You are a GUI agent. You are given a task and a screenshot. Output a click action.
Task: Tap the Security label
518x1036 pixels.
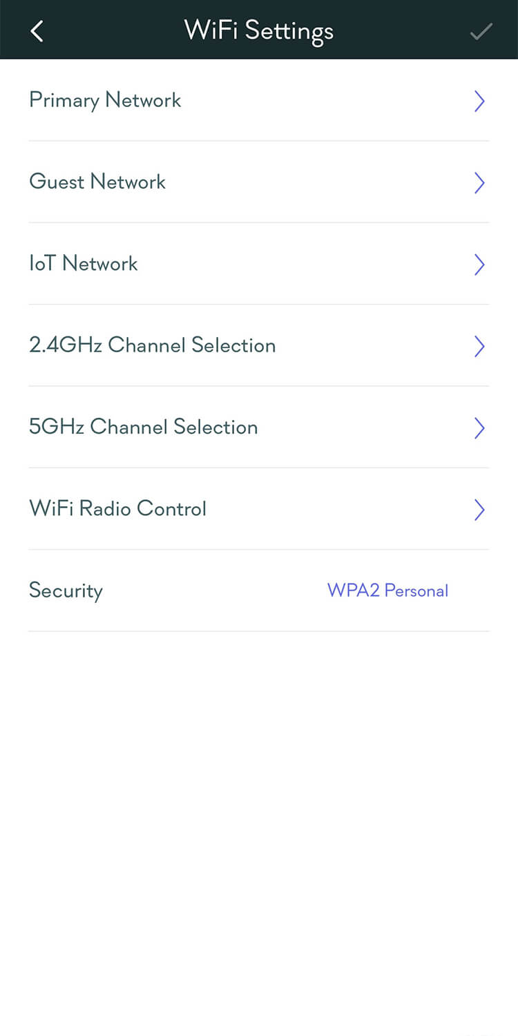tap(66, 591)
